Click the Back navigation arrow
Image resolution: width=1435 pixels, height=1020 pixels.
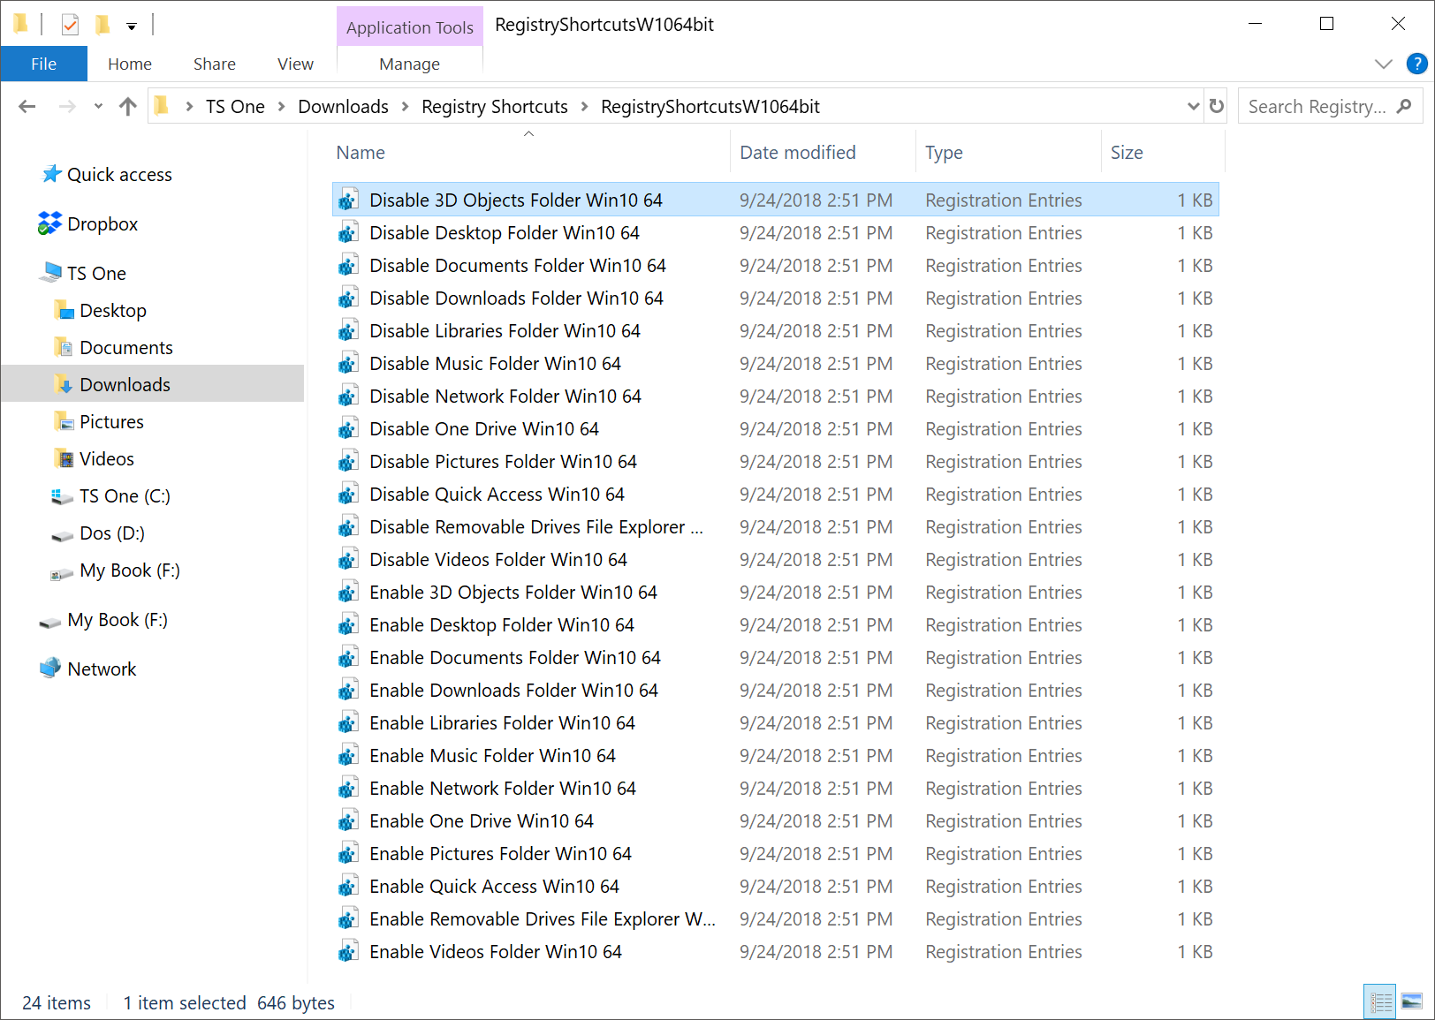point(27,107)
